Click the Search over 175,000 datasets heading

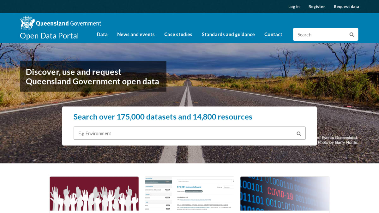pyautogui.click(x=163, y=117)
